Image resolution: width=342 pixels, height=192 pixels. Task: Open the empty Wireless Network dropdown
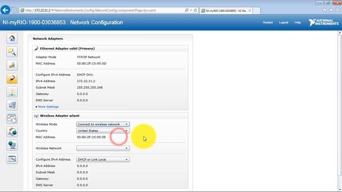click(103, 148)
